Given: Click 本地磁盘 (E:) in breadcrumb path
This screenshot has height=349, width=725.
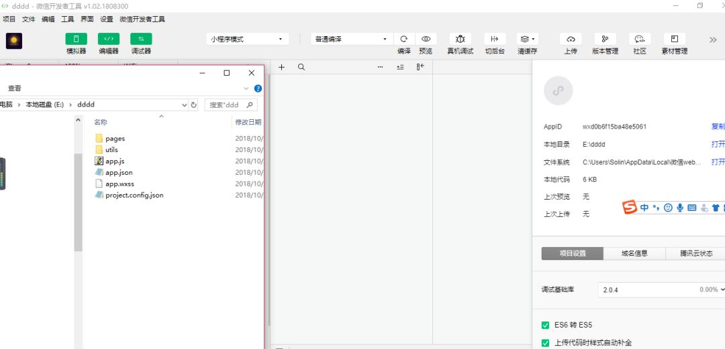Looking at the screenshot, I should [45, 104].
